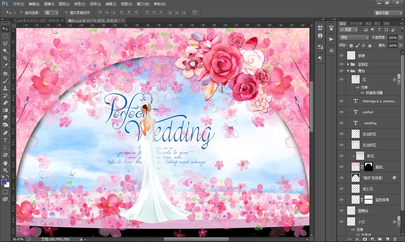Screen dimensions: 405x242
Task: Create new adjustment layer icon
Action: tap(372, 239)
